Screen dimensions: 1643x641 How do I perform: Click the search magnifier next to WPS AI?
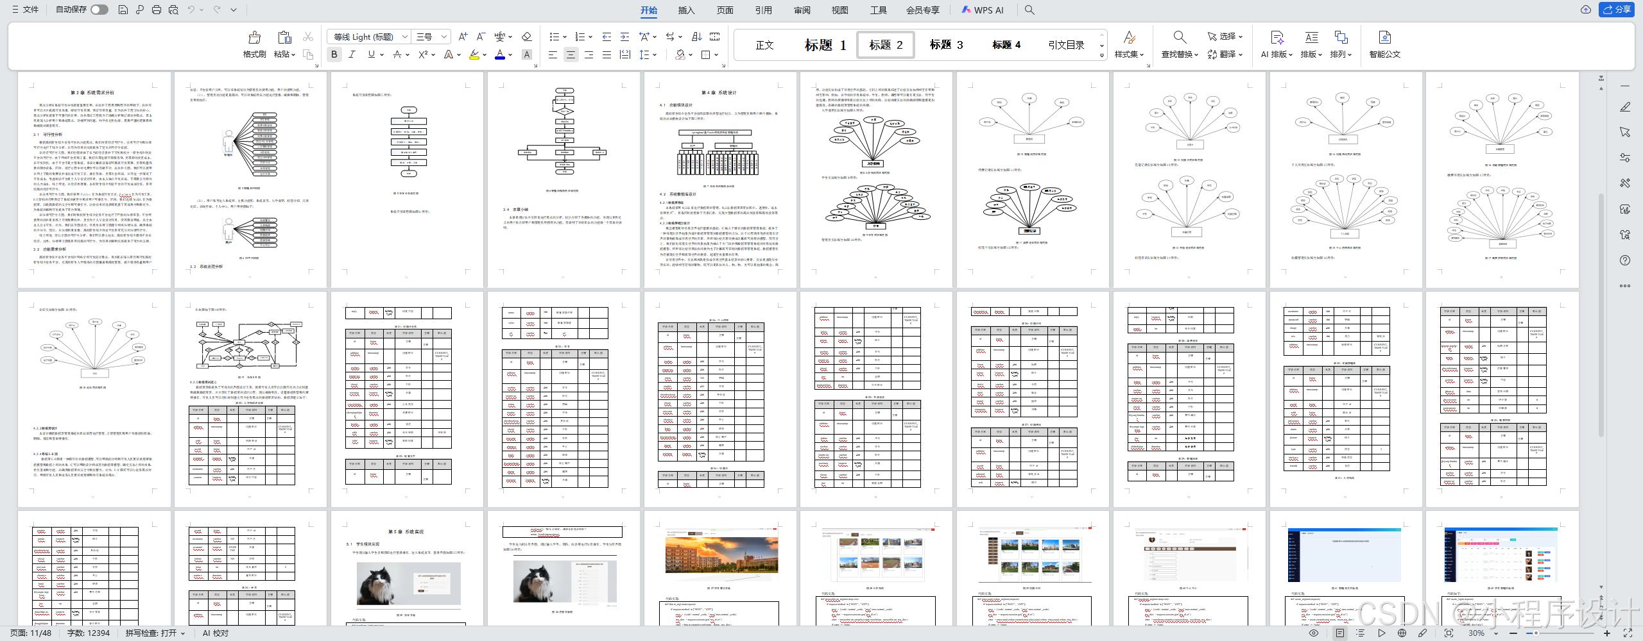[x=1029, y=10]
